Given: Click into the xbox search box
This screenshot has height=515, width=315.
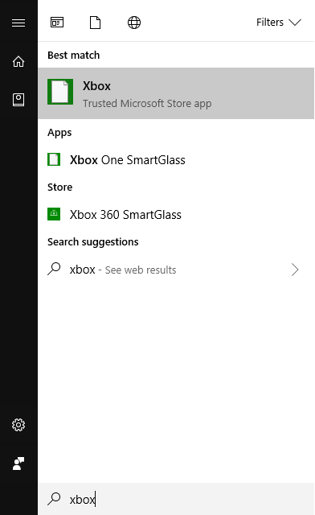Looking at the screenshot, I should tap(176, 499).
